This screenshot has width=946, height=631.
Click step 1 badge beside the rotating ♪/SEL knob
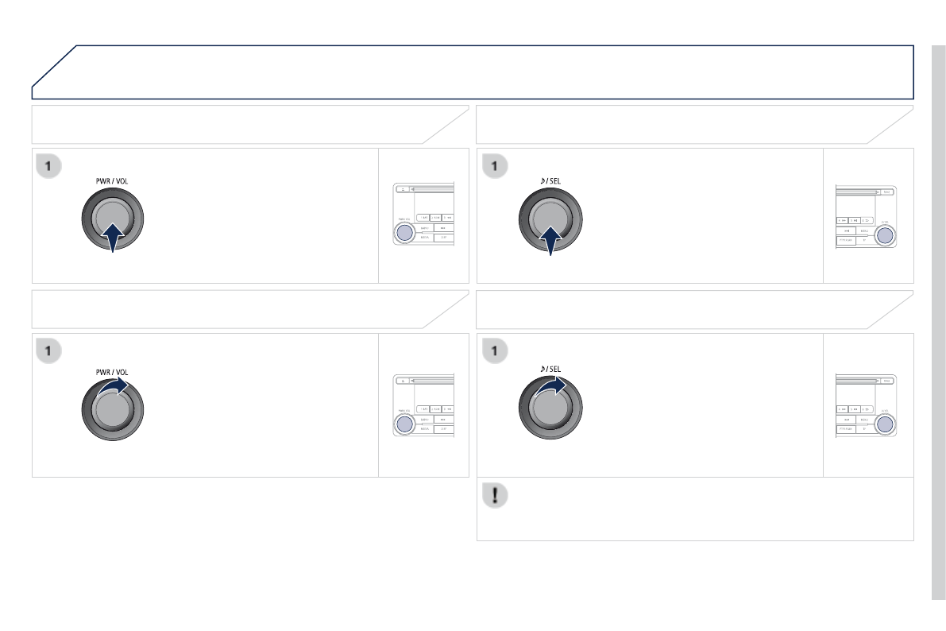click(494, 350)
